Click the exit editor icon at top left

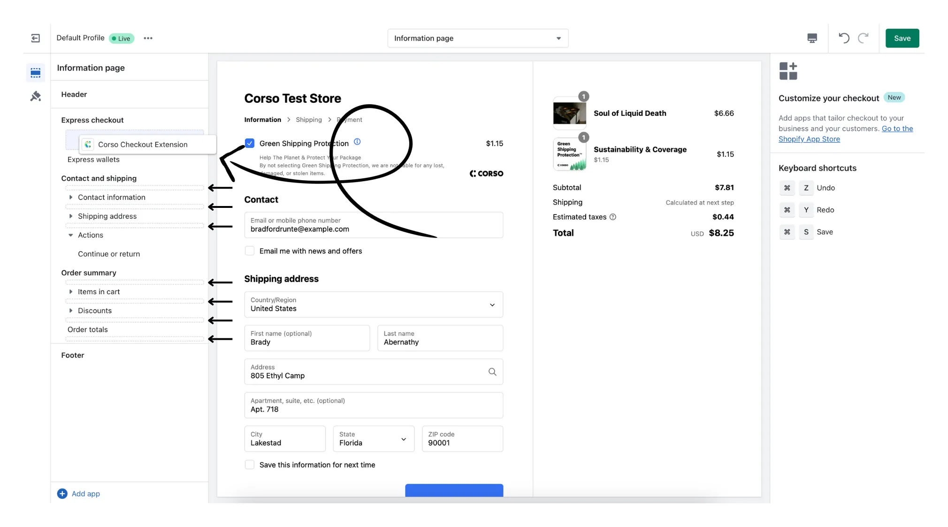36,38
